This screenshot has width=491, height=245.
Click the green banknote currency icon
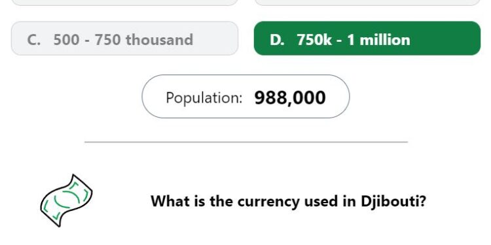click(x=66, y=201)
